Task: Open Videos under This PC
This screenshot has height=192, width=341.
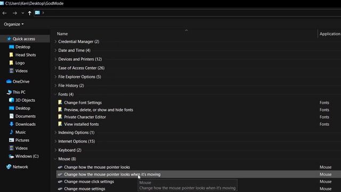Action: (x=21, y=148)
